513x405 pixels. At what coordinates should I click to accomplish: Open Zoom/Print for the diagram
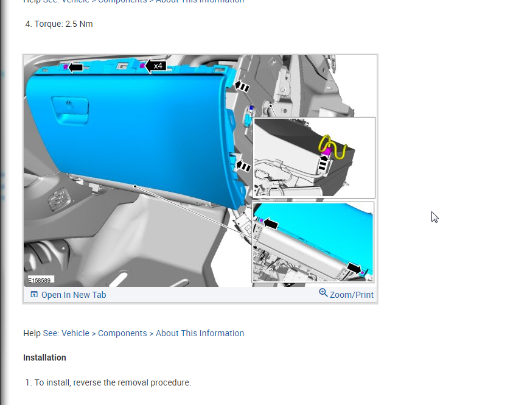pyautogui.click(x=351, y=295)
